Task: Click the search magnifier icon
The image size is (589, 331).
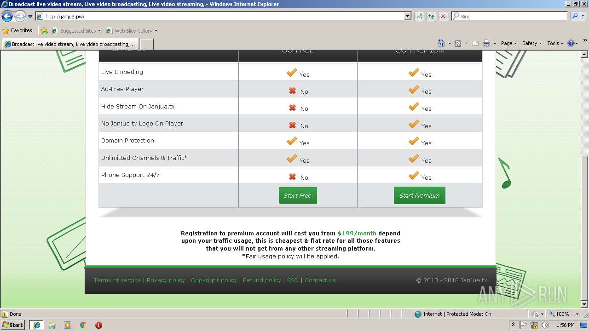Action: coord(574,16)
